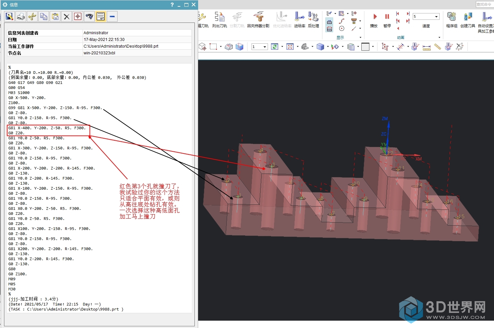Click the highlighted G81 X-400 code line

47,128
